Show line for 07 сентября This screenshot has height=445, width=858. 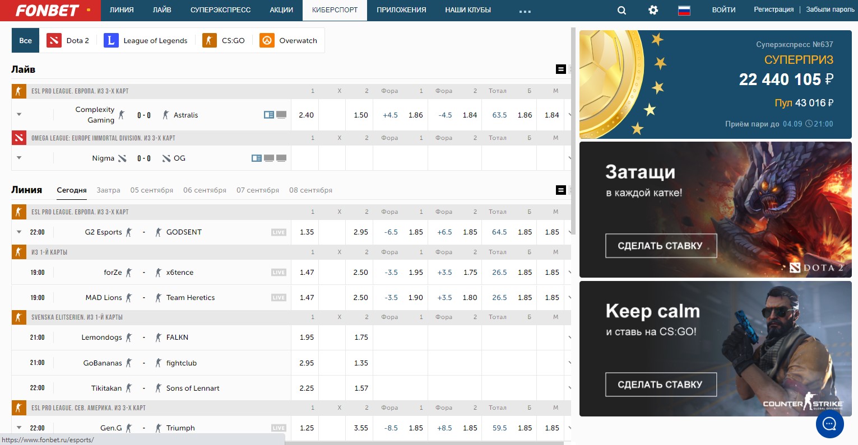coord(258,190)
